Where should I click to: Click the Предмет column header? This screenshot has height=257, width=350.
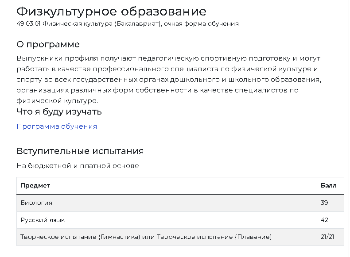[35, 185]
